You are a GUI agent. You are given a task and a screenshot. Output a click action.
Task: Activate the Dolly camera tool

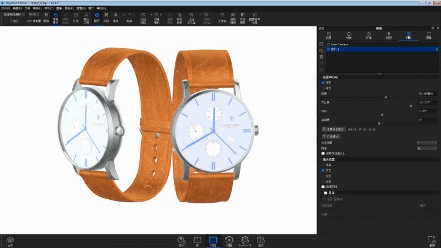tap(116, 18)
